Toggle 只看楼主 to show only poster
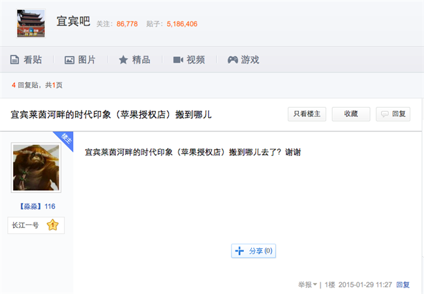Viewport: 424px width, 294px height. point(307,114)
